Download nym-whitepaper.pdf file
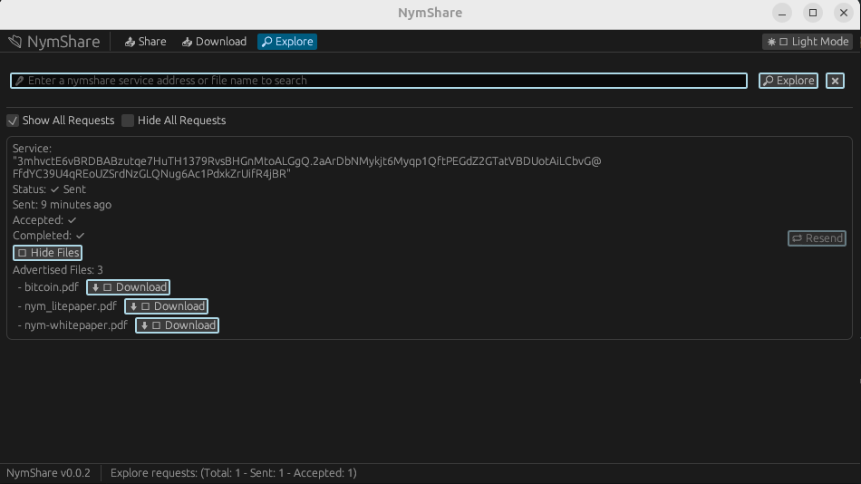Screen dimensions: 861x484 (x=178, y=325)
